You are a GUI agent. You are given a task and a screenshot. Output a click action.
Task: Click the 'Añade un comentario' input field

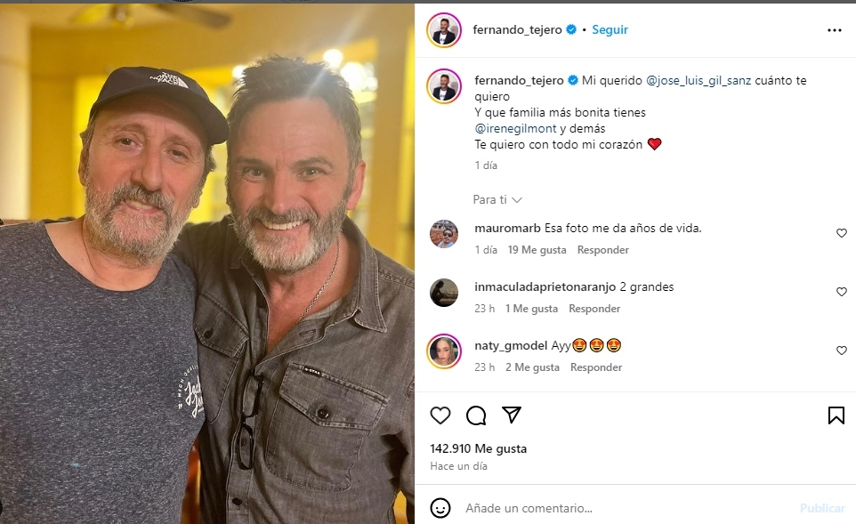623,508
